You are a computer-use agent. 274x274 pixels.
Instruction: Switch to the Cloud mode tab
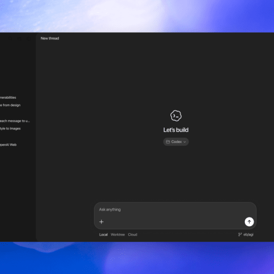coord(132,235)
